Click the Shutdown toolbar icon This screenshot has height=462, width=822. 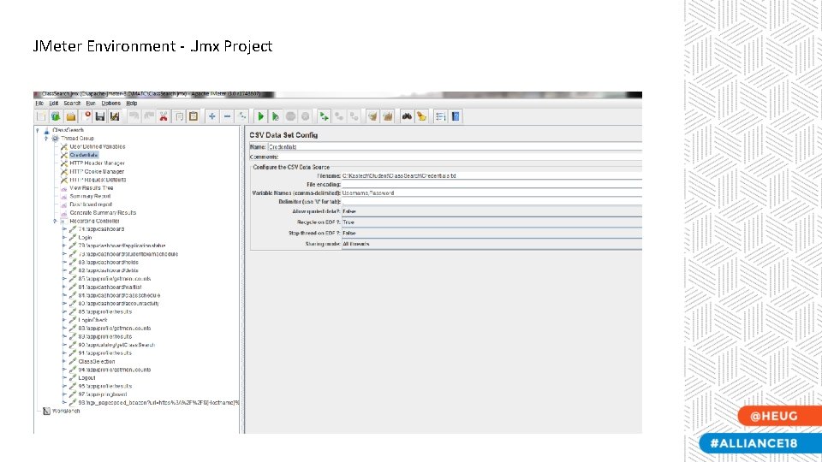(305, 116)
